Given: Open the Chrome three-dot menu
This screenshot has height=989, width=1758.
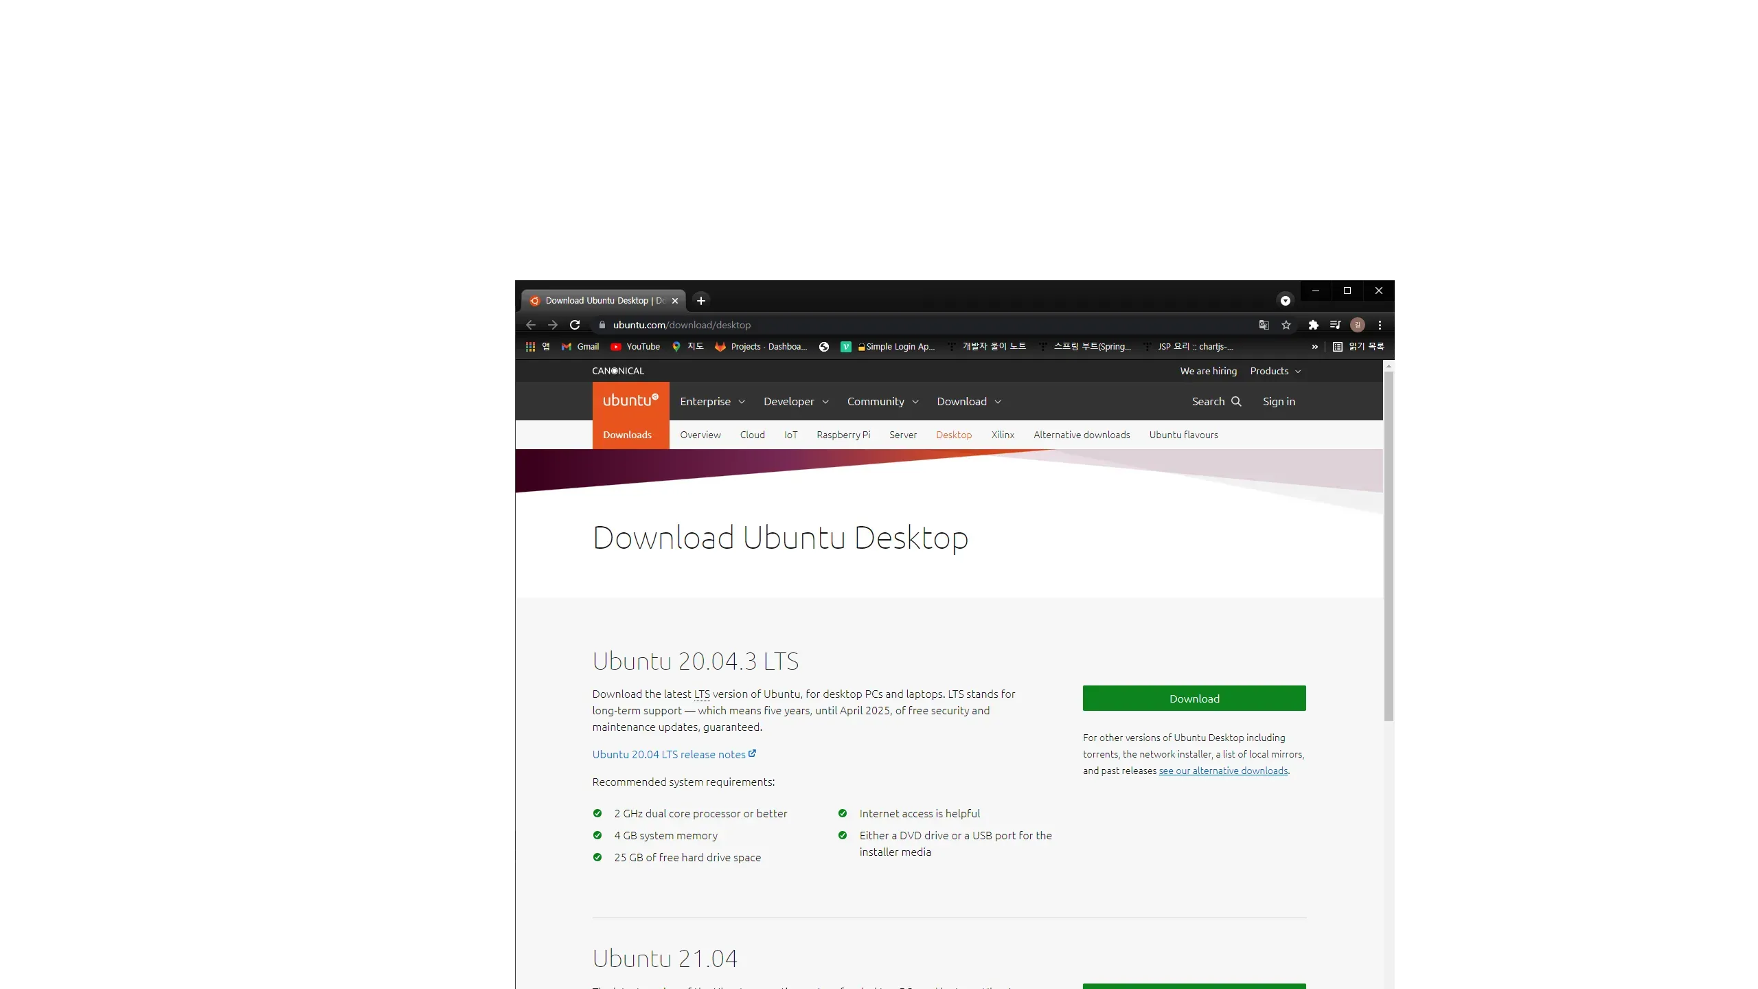Looking at the screenshot, I should click(x=1380, y=325).
